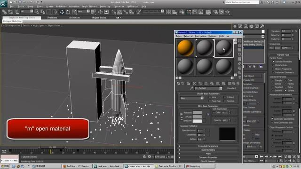Expand the Dynamics Properties rollout

[208, 158]
